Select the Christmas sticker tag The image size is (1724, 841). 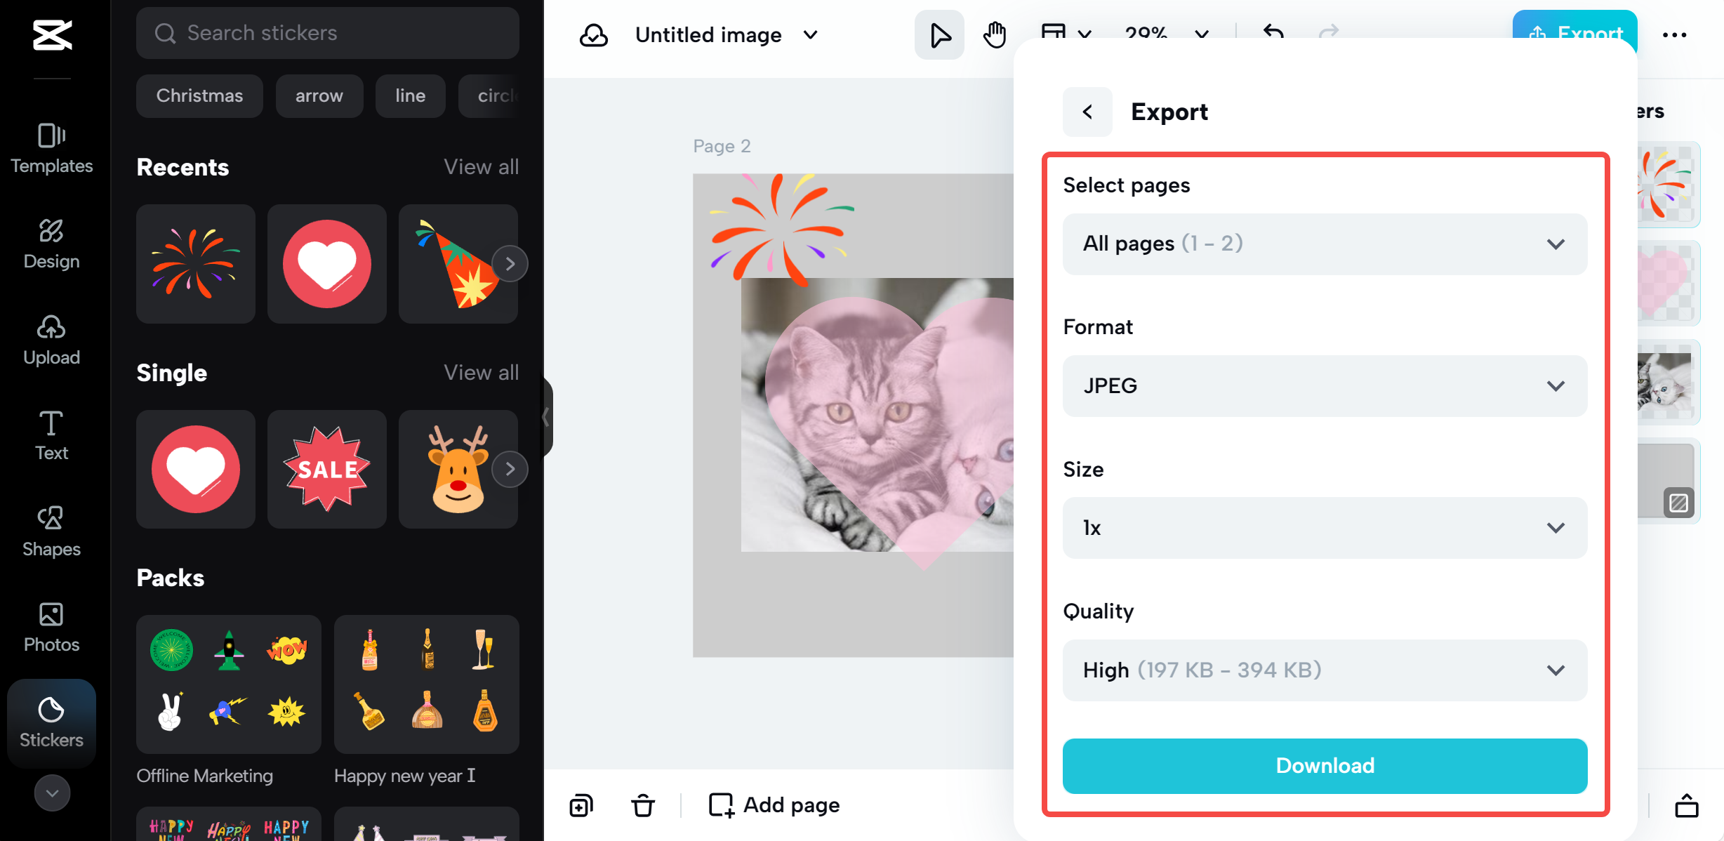[199, 95]
